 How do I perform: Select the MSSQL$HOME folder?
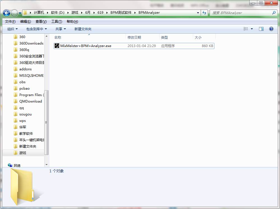pos(31,75)
